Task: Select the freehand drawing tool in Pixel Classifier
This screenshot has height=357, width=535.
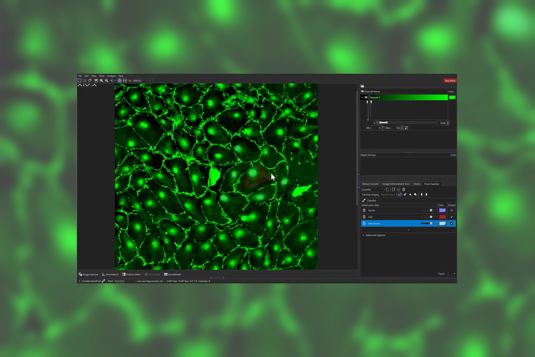Action: tap(400, 194)
